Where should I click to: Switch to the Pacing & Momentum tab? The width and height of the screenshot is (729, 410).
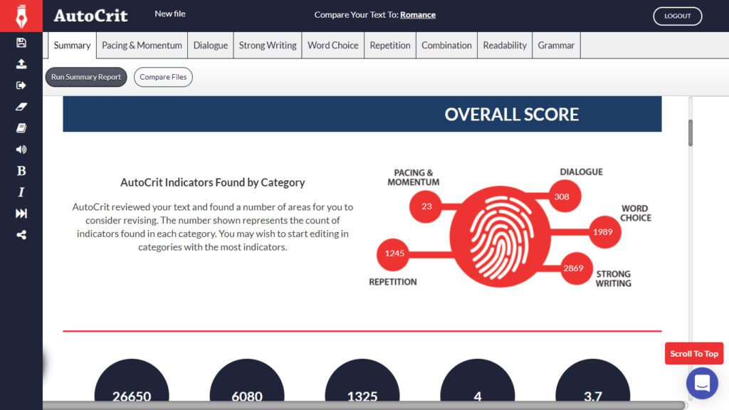click(x=142, y=46)
